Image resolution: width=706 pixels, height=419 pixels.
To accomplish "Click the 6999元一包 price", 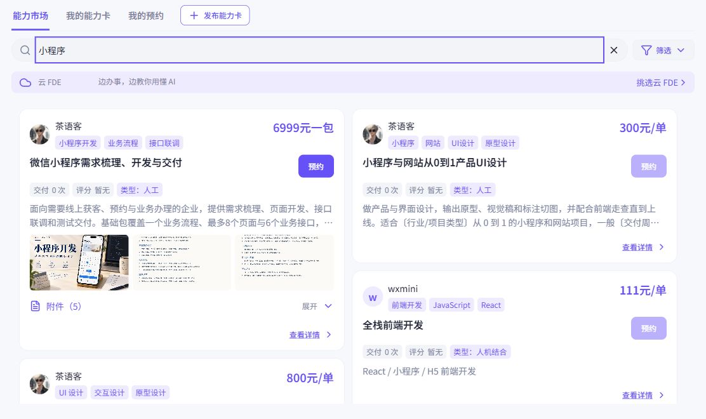I will [303, 128].
